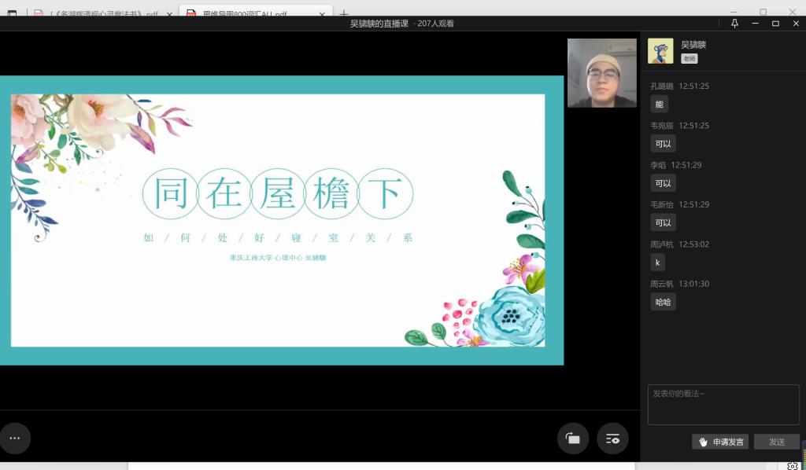Open a new browser tab with plus

tap(343, 14)
